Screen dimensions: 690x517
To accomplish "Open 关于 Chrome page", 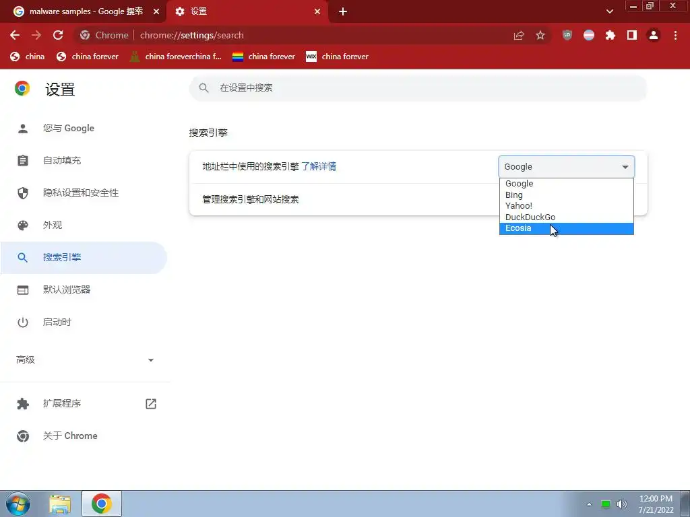I will 84,436.
